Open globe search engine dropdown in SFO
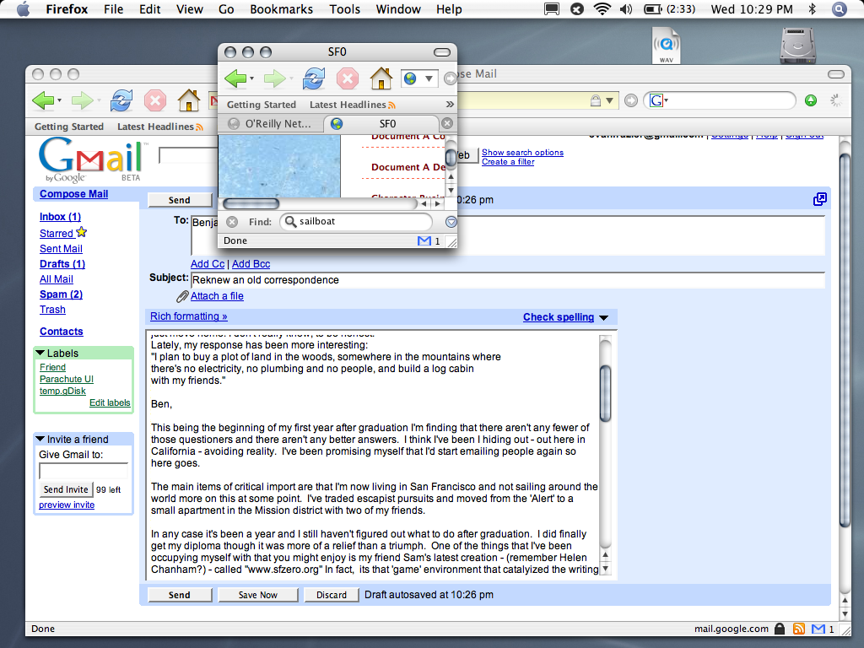The width and height of the screenshot is (864, 648). (x=418, y=78)
